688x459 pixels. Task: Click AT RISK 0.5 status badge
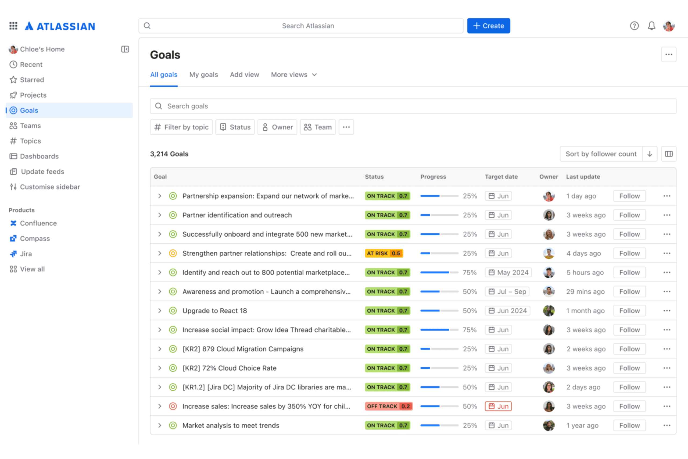pyautogui.click(x=384, y=253)
